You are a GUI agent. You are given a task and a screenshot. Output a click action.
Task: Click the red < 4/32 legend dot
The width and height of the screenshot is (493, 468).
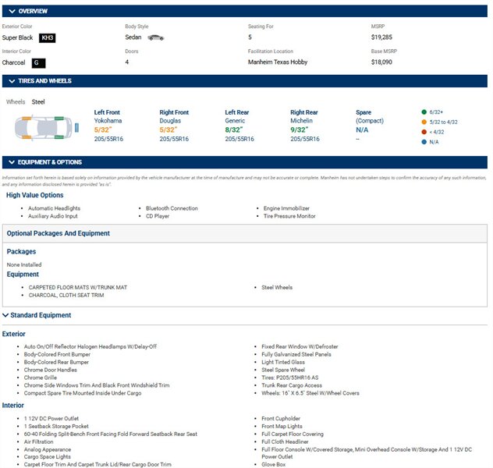click(x=424, y=132)
